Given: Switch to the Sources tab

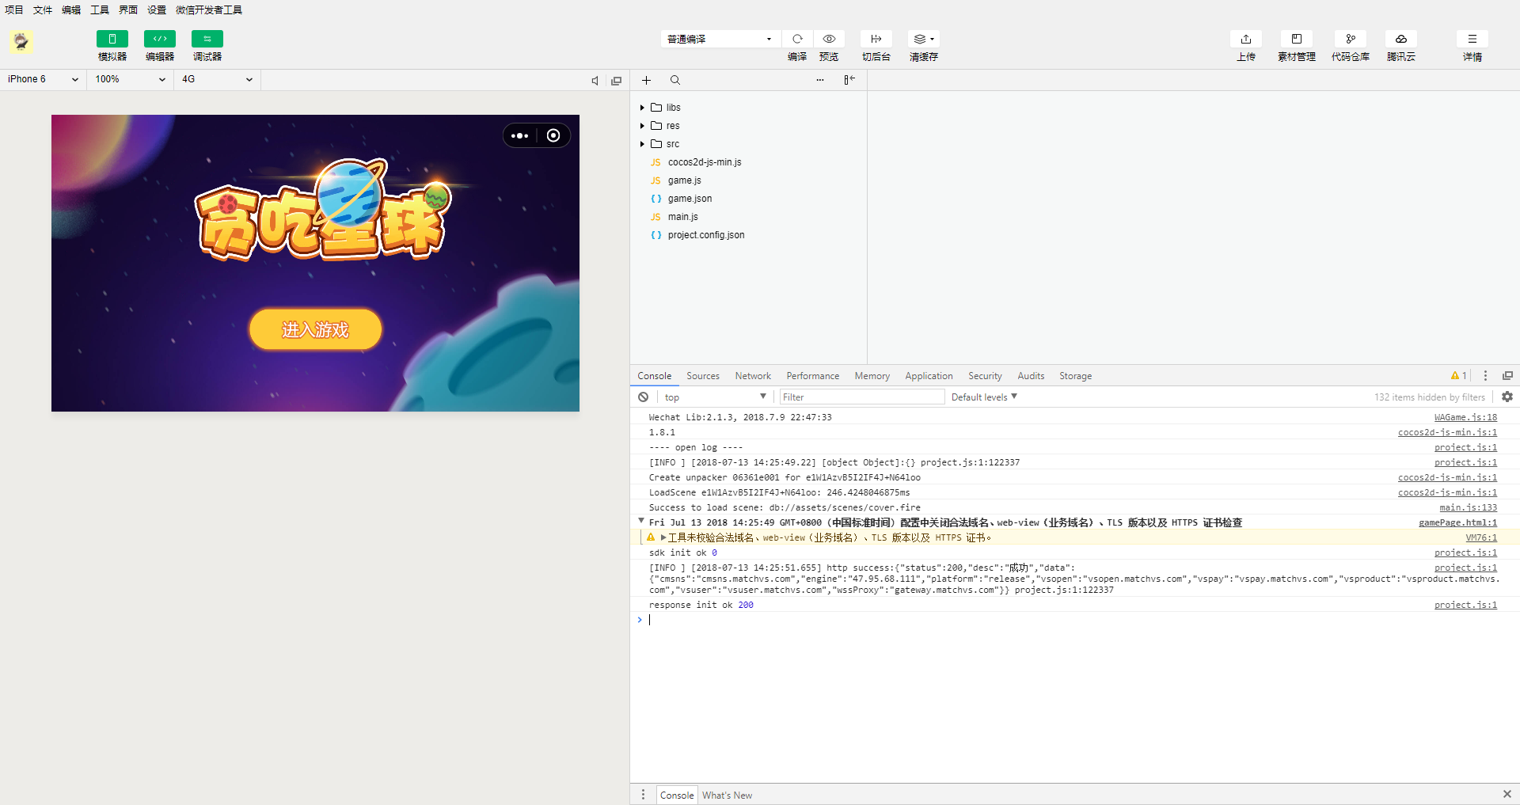Looking at the screenshot, I should click(703, 376).
